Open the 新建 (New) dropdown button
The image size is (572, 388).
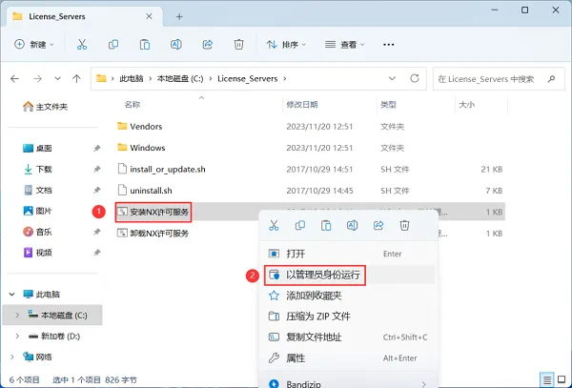click(x=34, y=45)
